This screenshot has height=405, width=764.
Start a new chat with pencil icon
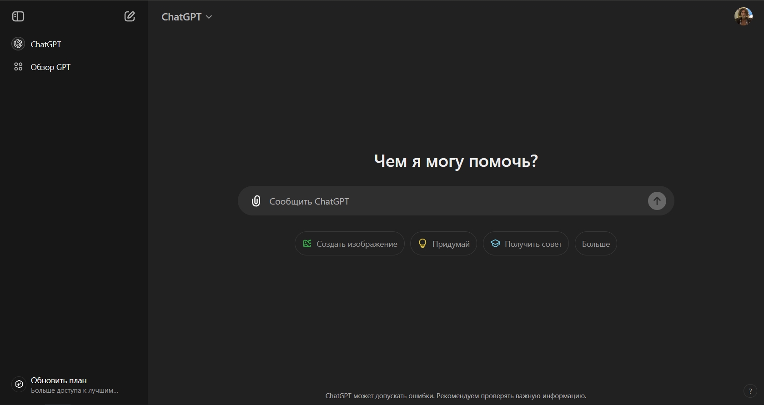point(130,17)
